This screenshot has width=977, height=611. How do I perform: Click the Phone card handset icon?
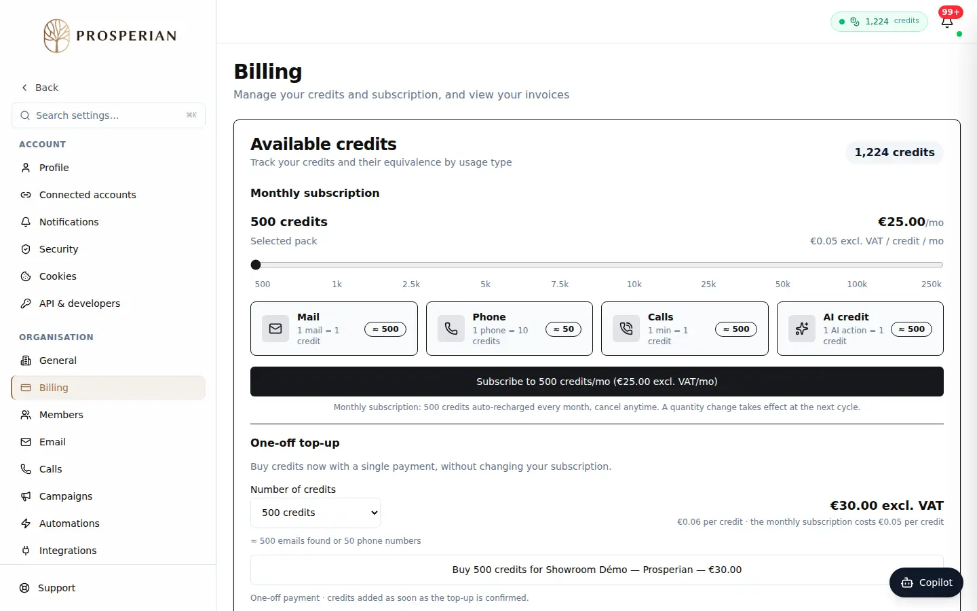(451, 329)
